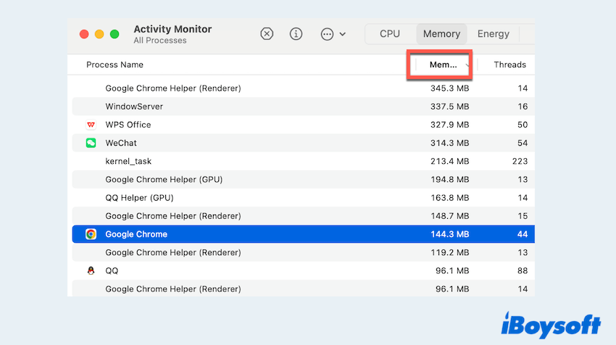Open the process info inspector icon

296,34
